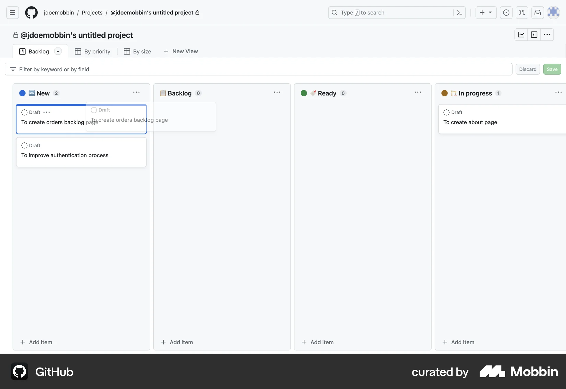Open the project ellipsis options menu
Screen dimensions: 566x389
[x=547, y=34]
